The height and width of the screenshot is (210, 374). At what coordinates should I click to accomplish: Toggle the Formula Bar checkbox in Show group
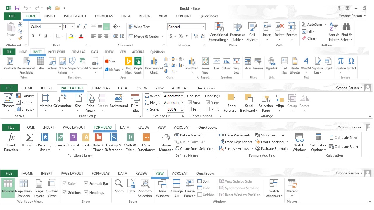(x=86, y=183)
